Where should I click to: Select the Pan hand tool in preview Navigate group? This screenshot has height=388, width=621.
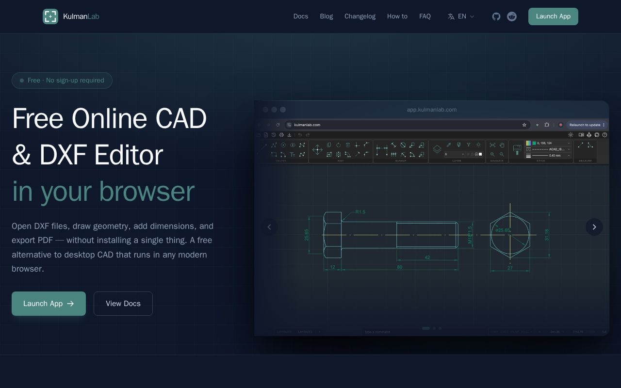502,145
